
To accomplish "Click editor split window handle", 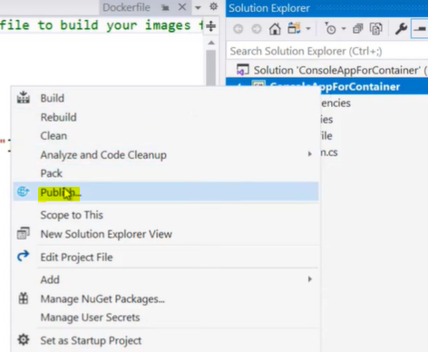I will (211, 26).
